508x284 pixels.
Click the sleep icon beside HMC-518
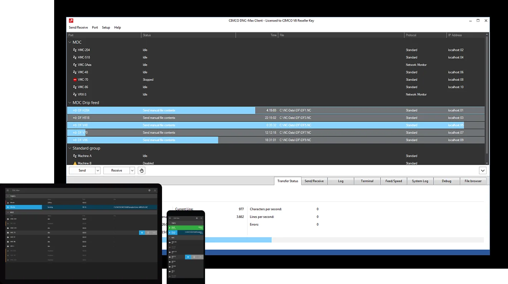[x=75, y=57]
